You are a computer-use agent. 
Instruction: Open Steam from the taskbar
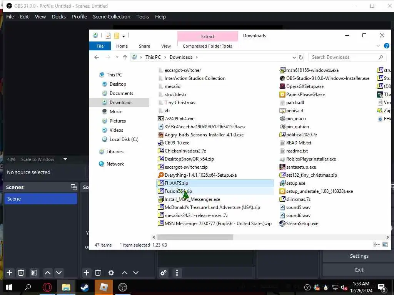tap(85, 287)
